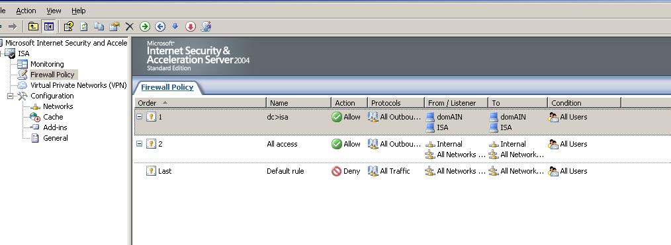Toggle the show/hide console tree icon

pyautogui.click(x=49, y=26)
